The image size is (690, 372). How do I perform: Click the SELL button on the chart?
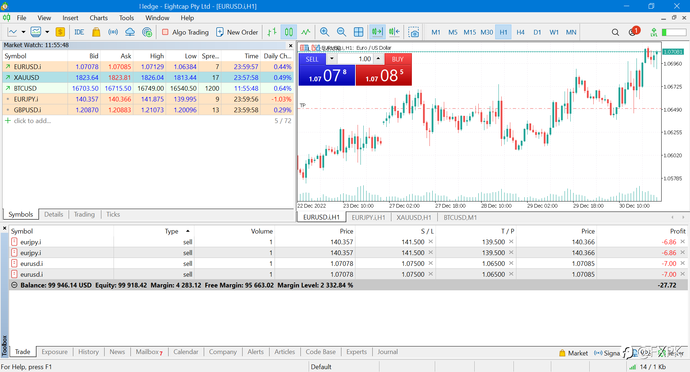tap(312, 59)
